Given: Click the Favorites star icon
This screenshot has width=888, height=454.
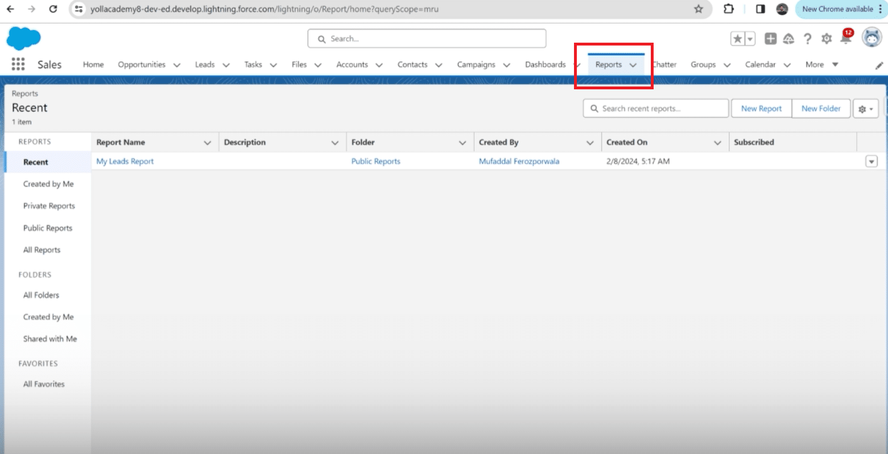Looking at the screenshot, I should point(738,39).
